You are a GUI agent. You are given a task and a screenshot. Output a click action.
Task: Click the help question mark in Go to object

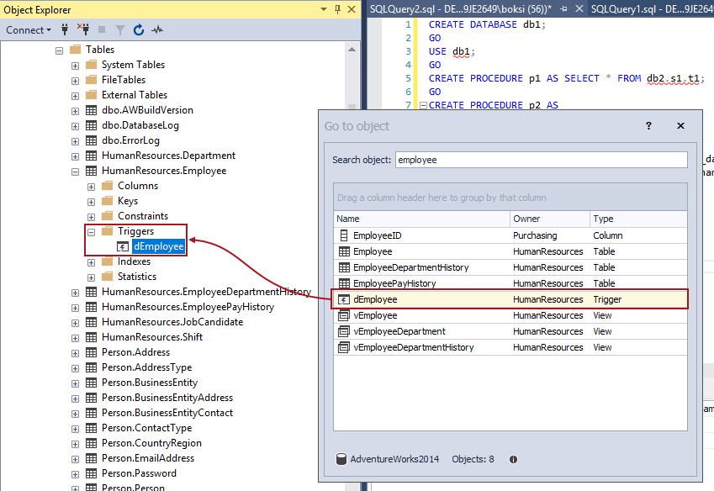pyautogui.click(x=648, y=125)
